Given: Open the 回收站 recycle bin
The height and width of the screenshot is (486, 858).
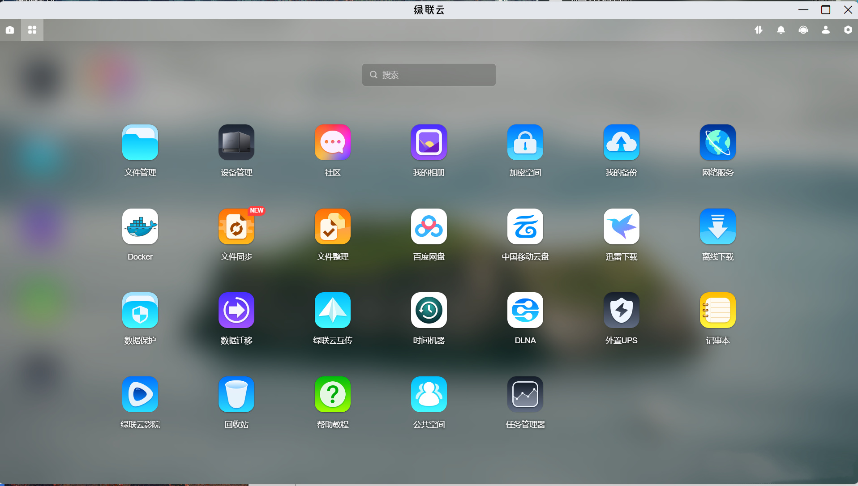Looking at the screenshot, I should click(236, 394).
